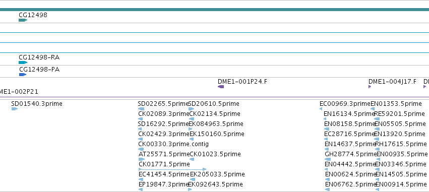Click the CG12498 gene label

pos(33,15)
